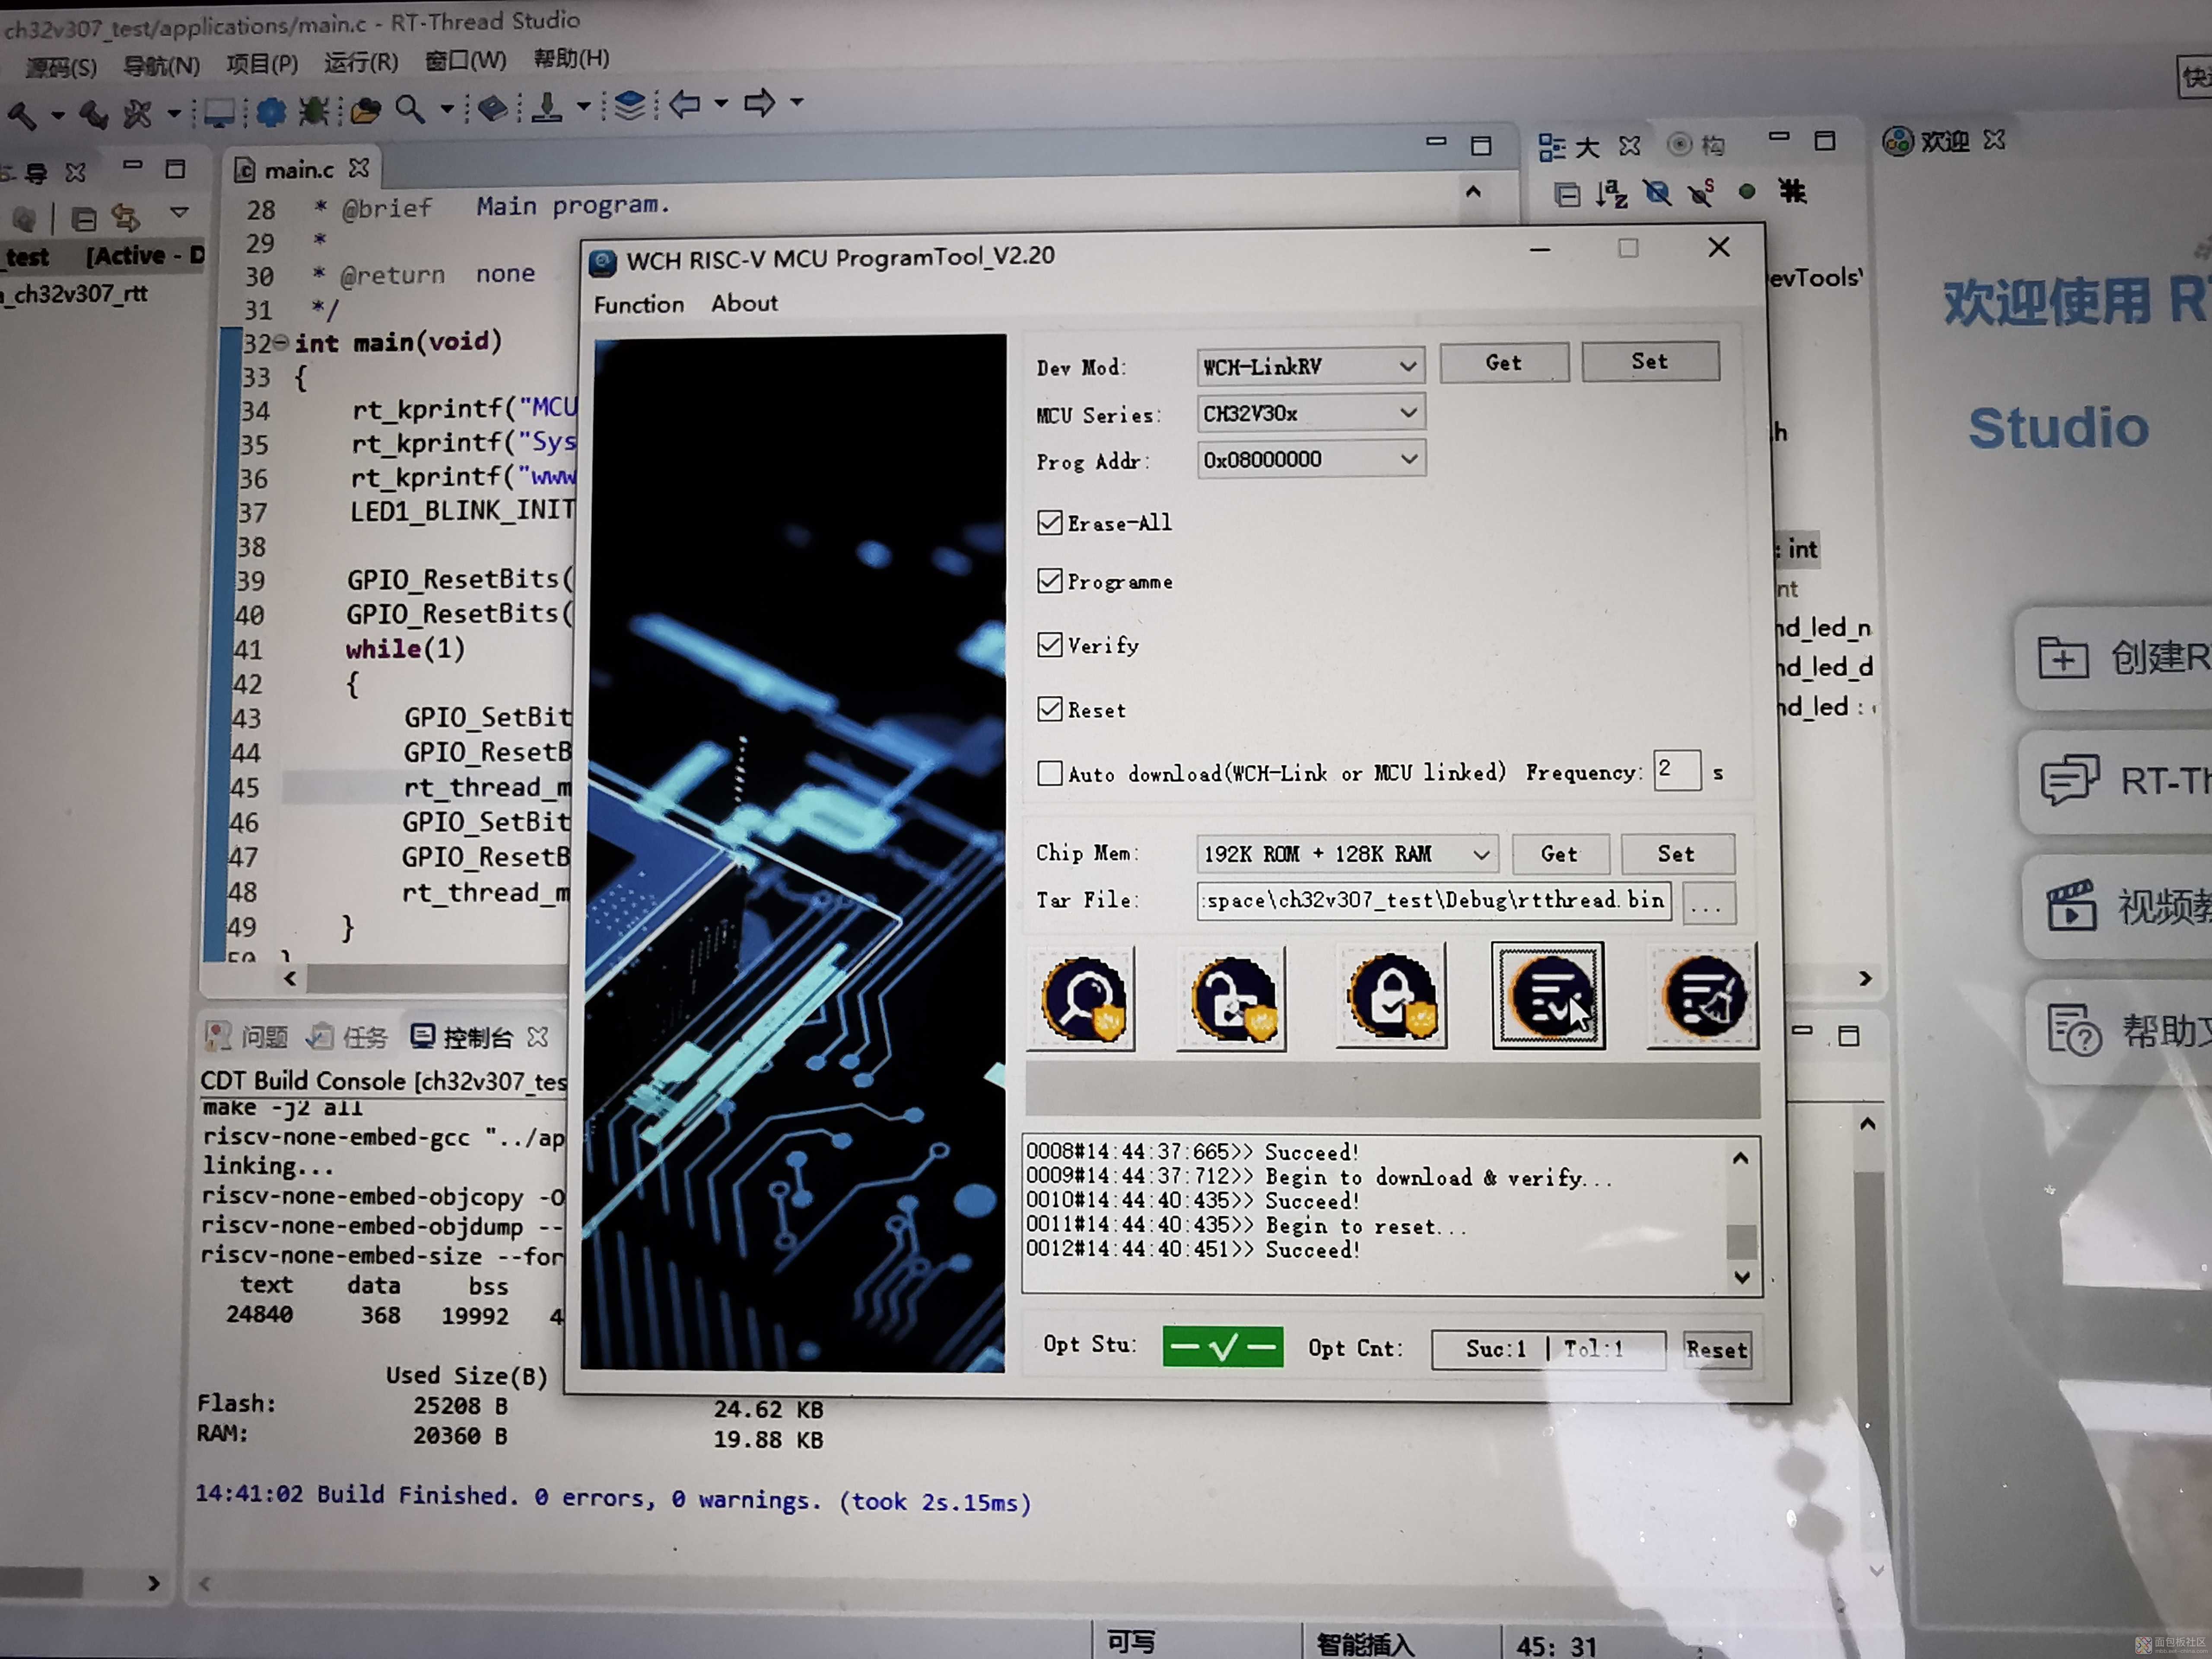This screenshot has width=2212, height=1659.
Task: Click the download progress bar
Action: pos(1392,1091)
